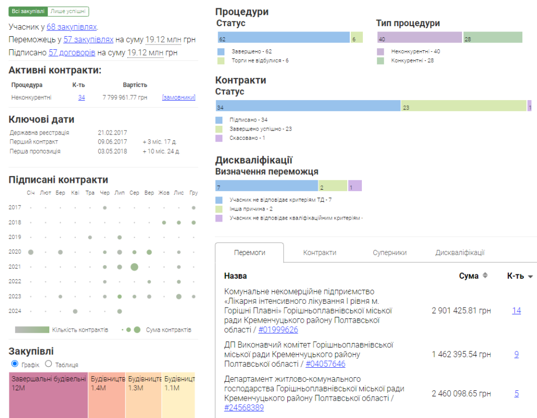Screen dimensions: 537x418
Task: Open the 68 закупівлях link
Action: coord(71,27)
